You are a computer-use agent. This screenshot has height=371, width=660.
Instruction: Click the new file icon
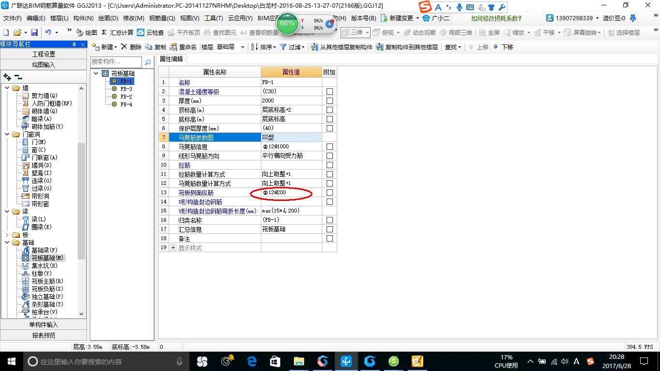pos(6,32)
